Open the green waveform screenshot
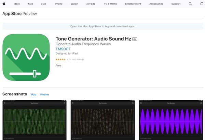 tap(35, 120)
